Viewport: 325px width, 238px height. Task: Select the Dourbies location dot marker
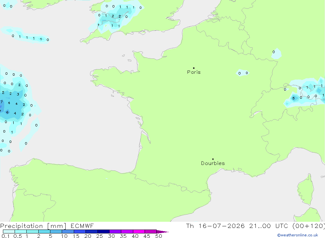coord(213,159)
